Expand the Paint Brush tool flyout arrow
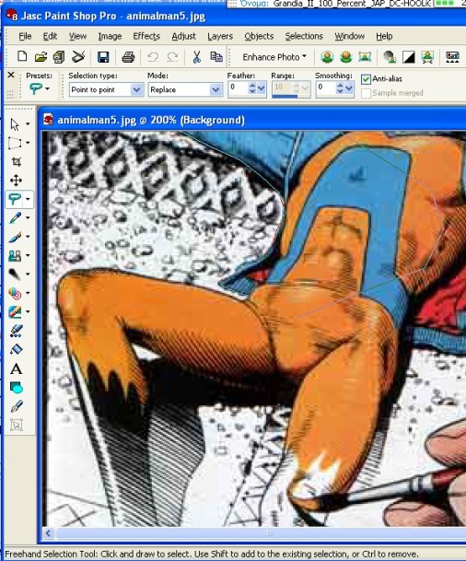This screenshot has width=466, height=561. coord(28,237)
